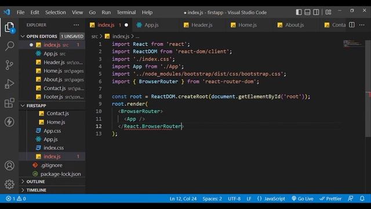The image size is (371, 209).
Task: Open the Selection menu
Action: coord(56,12)
